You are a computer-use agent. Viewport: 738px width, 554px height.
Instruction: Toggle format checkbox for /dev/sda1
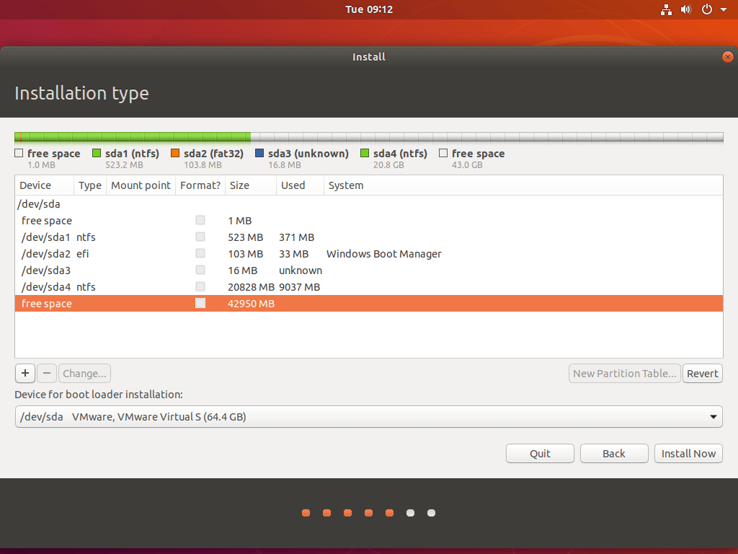(200, 237)
